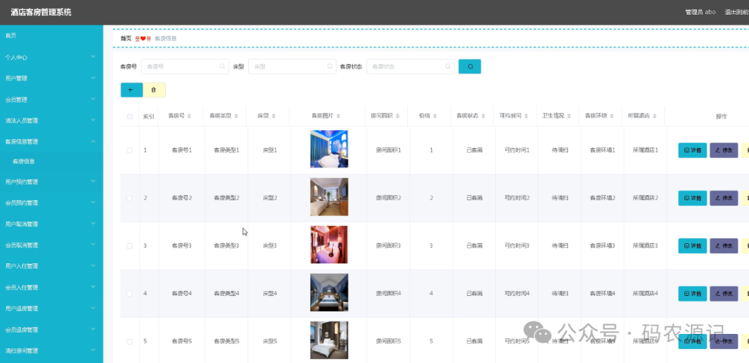749x363 pixels.
Task: Sort by 可约时间 column arrows
Action: [x=526, y=116]
